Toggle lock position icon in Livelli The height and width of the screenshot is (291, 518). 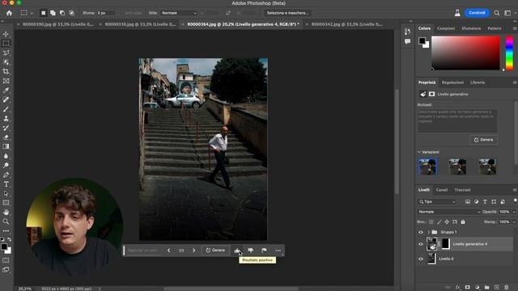tap(447, 222)
